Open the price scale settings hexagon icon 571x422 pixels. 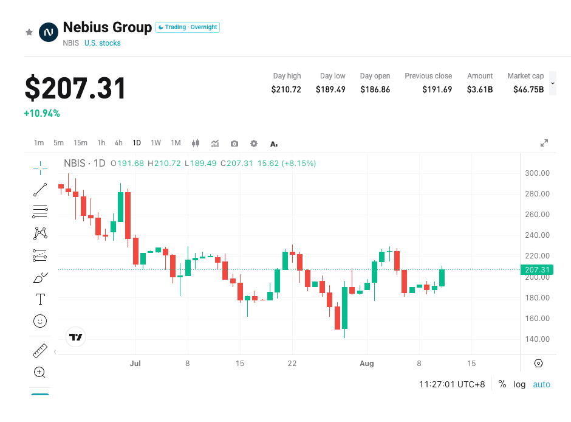coord(538,364)
